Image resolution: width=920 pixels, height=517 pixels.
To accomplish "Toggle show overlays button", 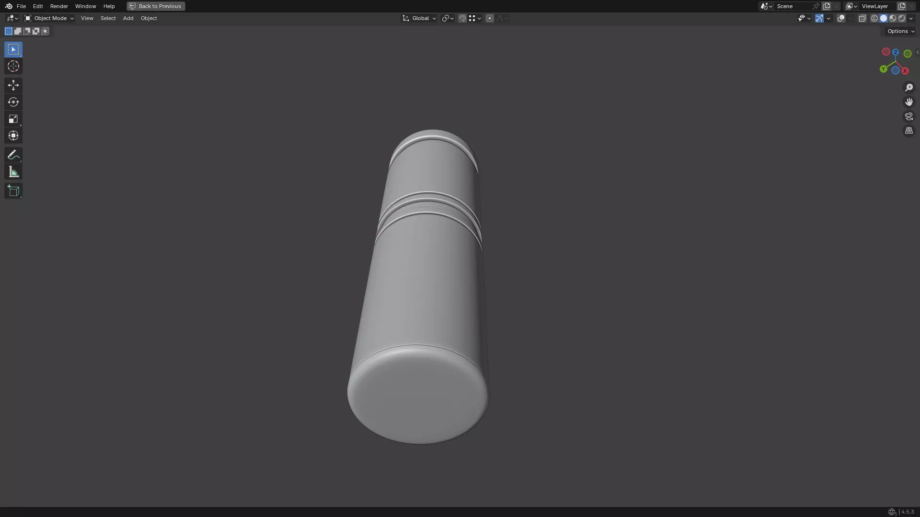I will (x=841, y=18).
